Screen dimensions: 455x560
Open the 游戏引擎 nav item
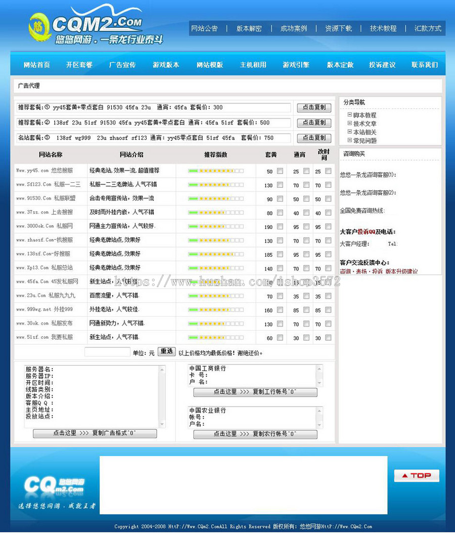(296, 65)
